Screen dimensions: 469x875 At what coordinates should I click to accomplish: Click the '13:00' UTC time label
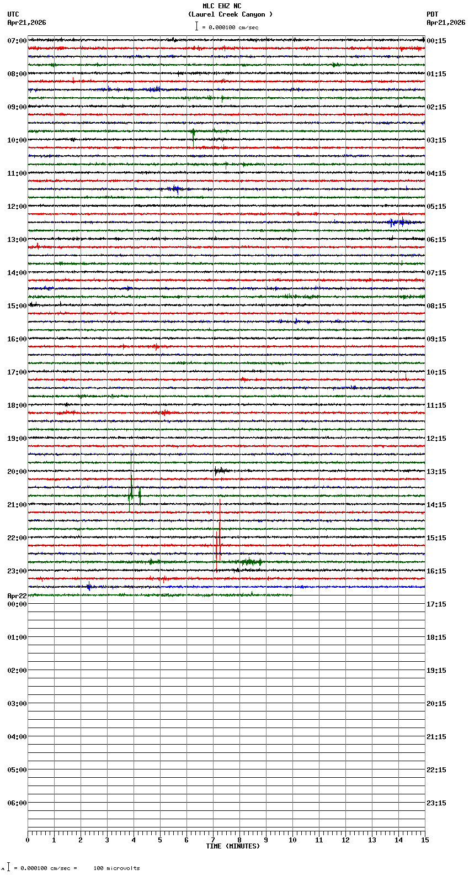coord(17,240)
